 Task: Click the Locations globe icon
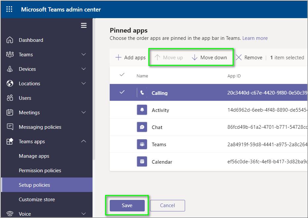[10, 83]
